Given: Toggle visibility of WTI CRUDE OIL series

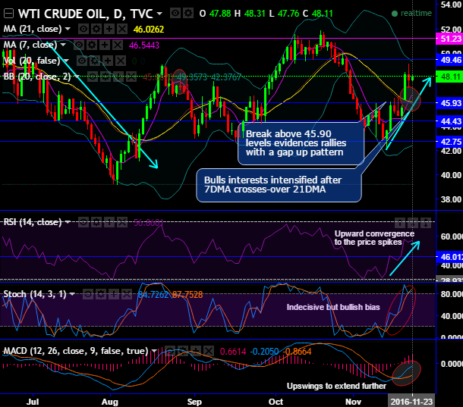Looking at the screenshot, I should [175, 14].
